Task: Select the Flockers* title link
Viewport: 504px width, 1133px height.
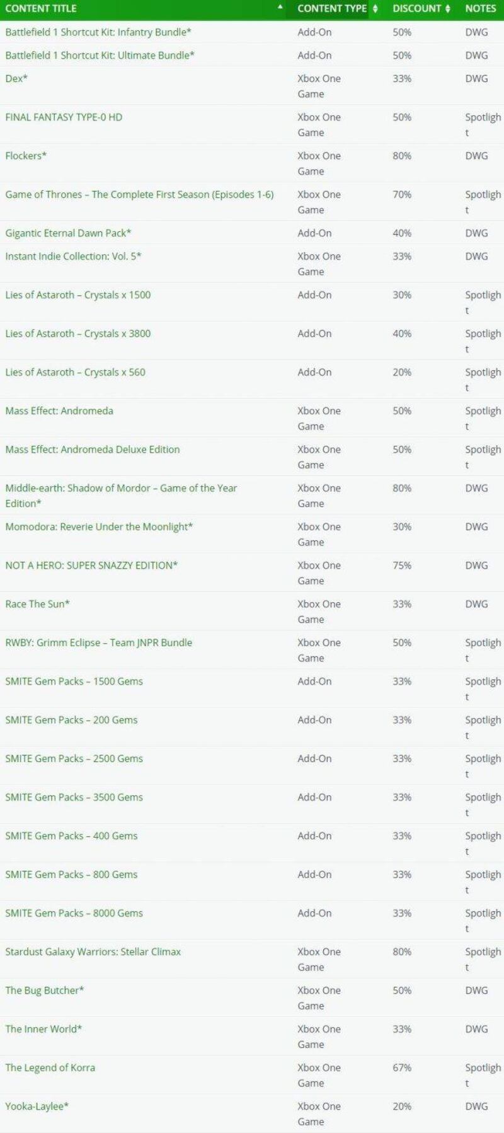Action: (26, 156)
